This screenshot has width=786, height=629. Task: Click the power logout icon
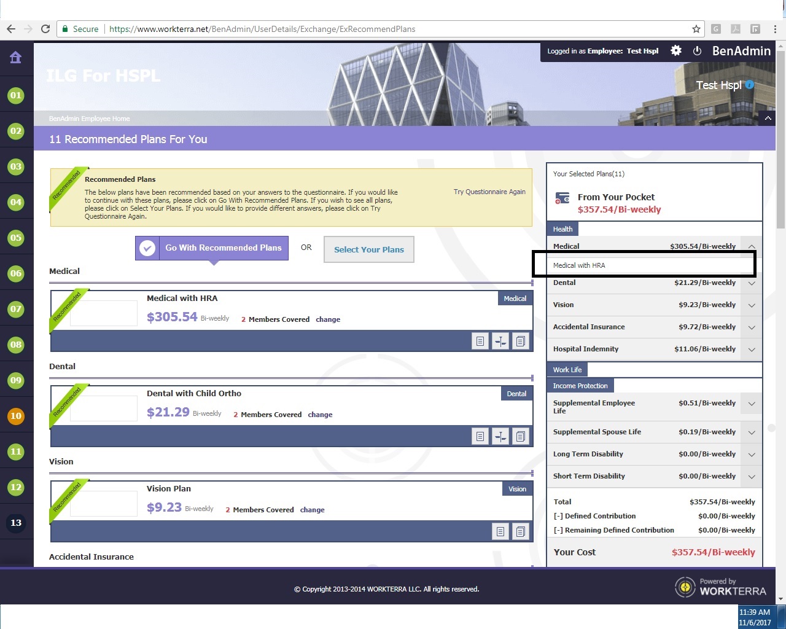pyautogui.click(x=697, y=51)
